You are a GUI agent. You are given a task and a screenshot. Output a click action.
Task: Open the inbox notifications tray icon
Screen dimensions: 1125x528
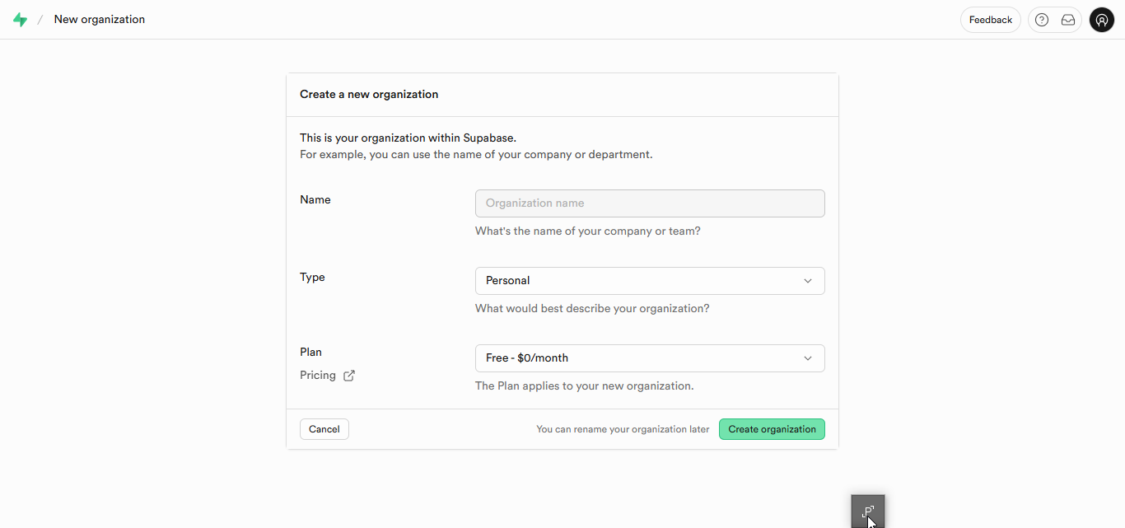[1068, 20]
